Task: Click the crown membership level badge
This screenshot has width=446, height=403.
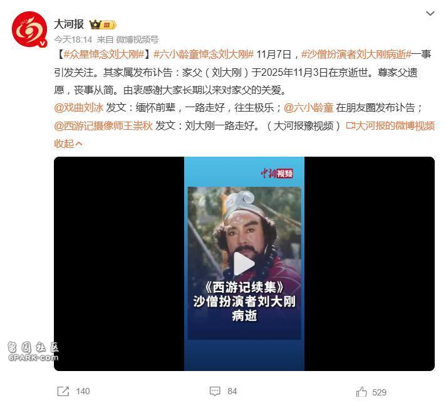Action: click(102, 25)
